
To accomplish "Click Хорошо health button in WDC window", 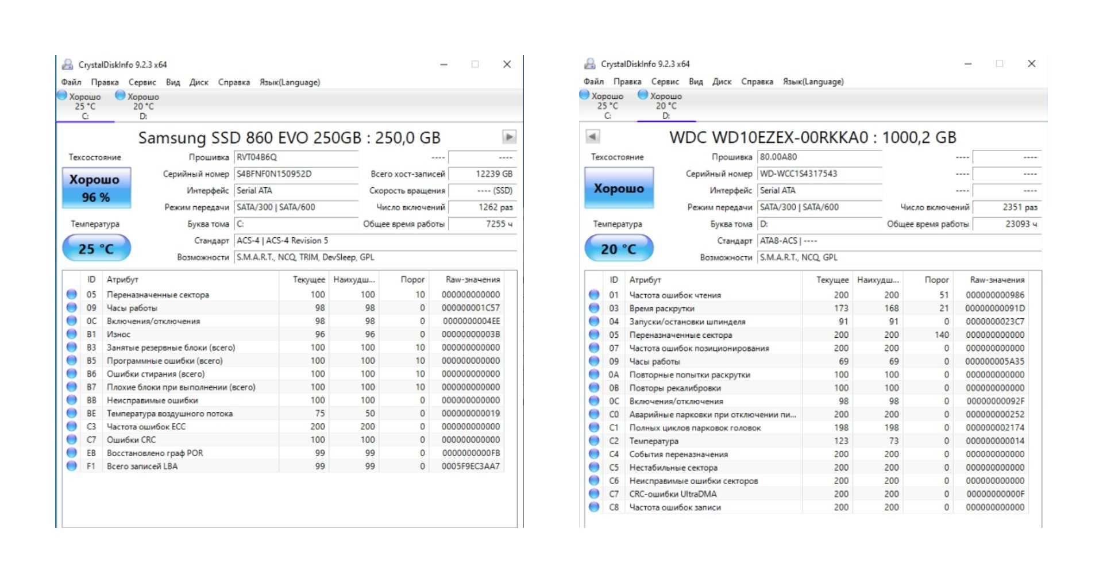I will (x=619, y=188).
